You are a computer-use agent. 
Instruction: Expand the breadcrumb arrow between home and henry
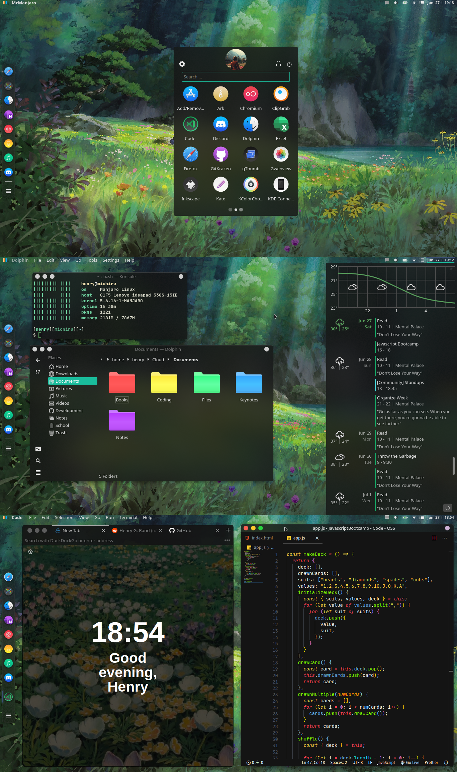128,360
